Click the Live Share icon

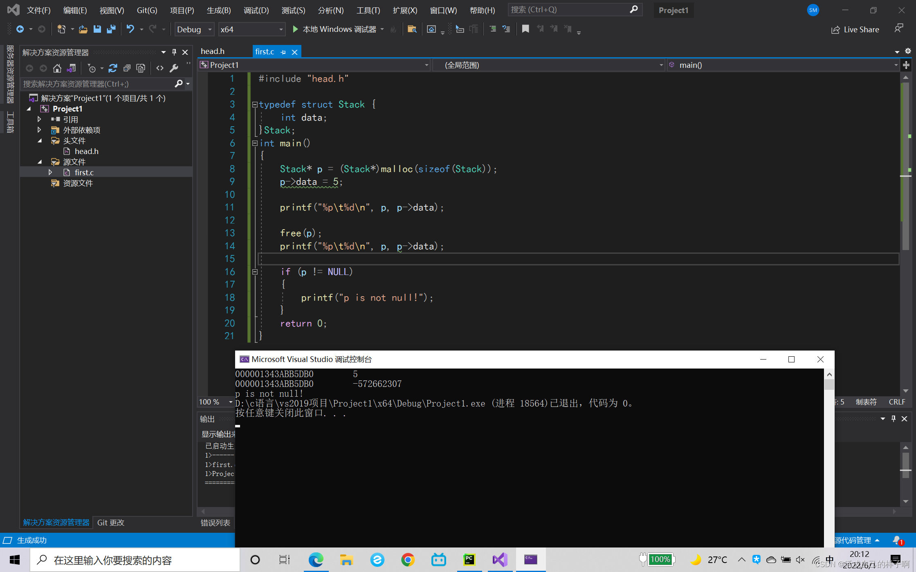point(835,29)
